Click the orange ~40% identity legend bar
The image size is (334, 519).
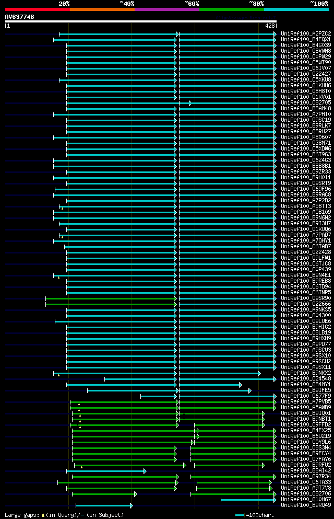pos(102,9)
